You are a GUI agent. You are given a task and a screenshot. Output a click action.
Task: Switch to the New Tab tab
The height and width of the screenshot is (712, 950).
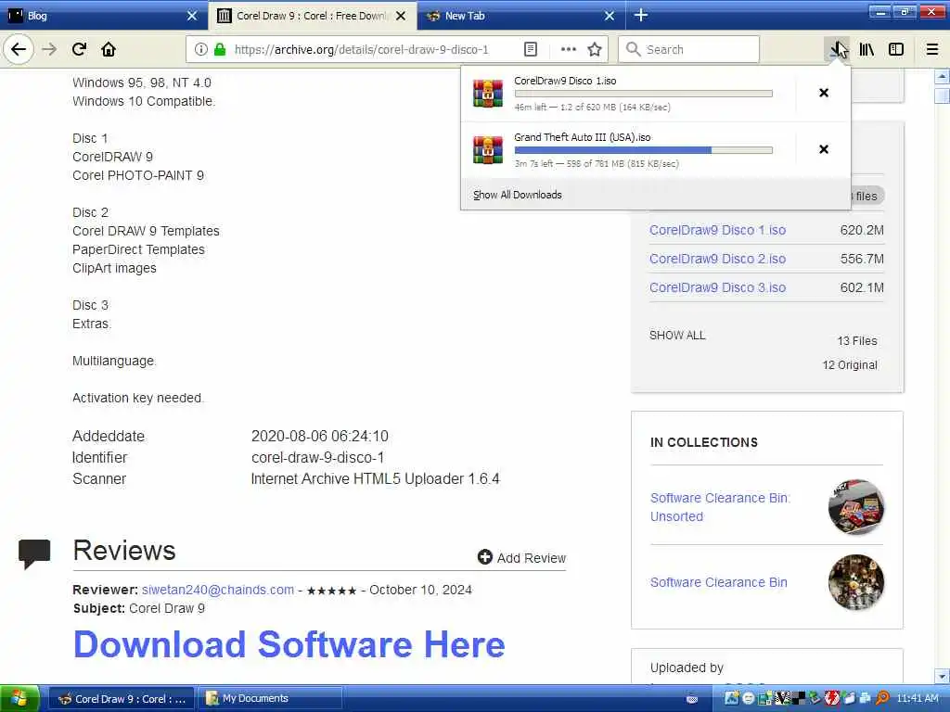coord(521,16)
